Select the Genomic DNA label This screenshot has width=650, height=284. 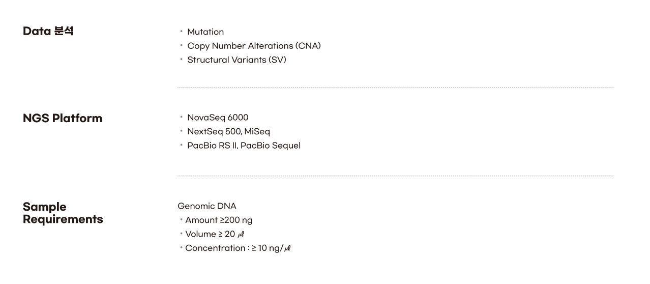pos(207,206)
